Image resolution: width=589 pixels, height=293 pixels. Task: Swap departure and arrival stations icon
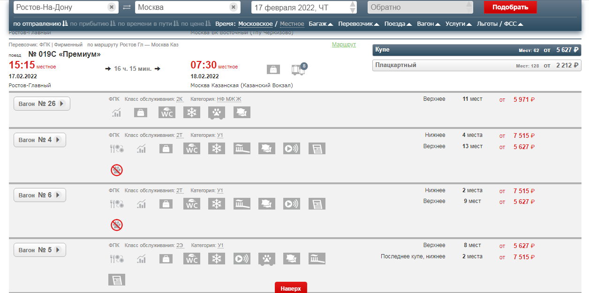tap(127, 8)
